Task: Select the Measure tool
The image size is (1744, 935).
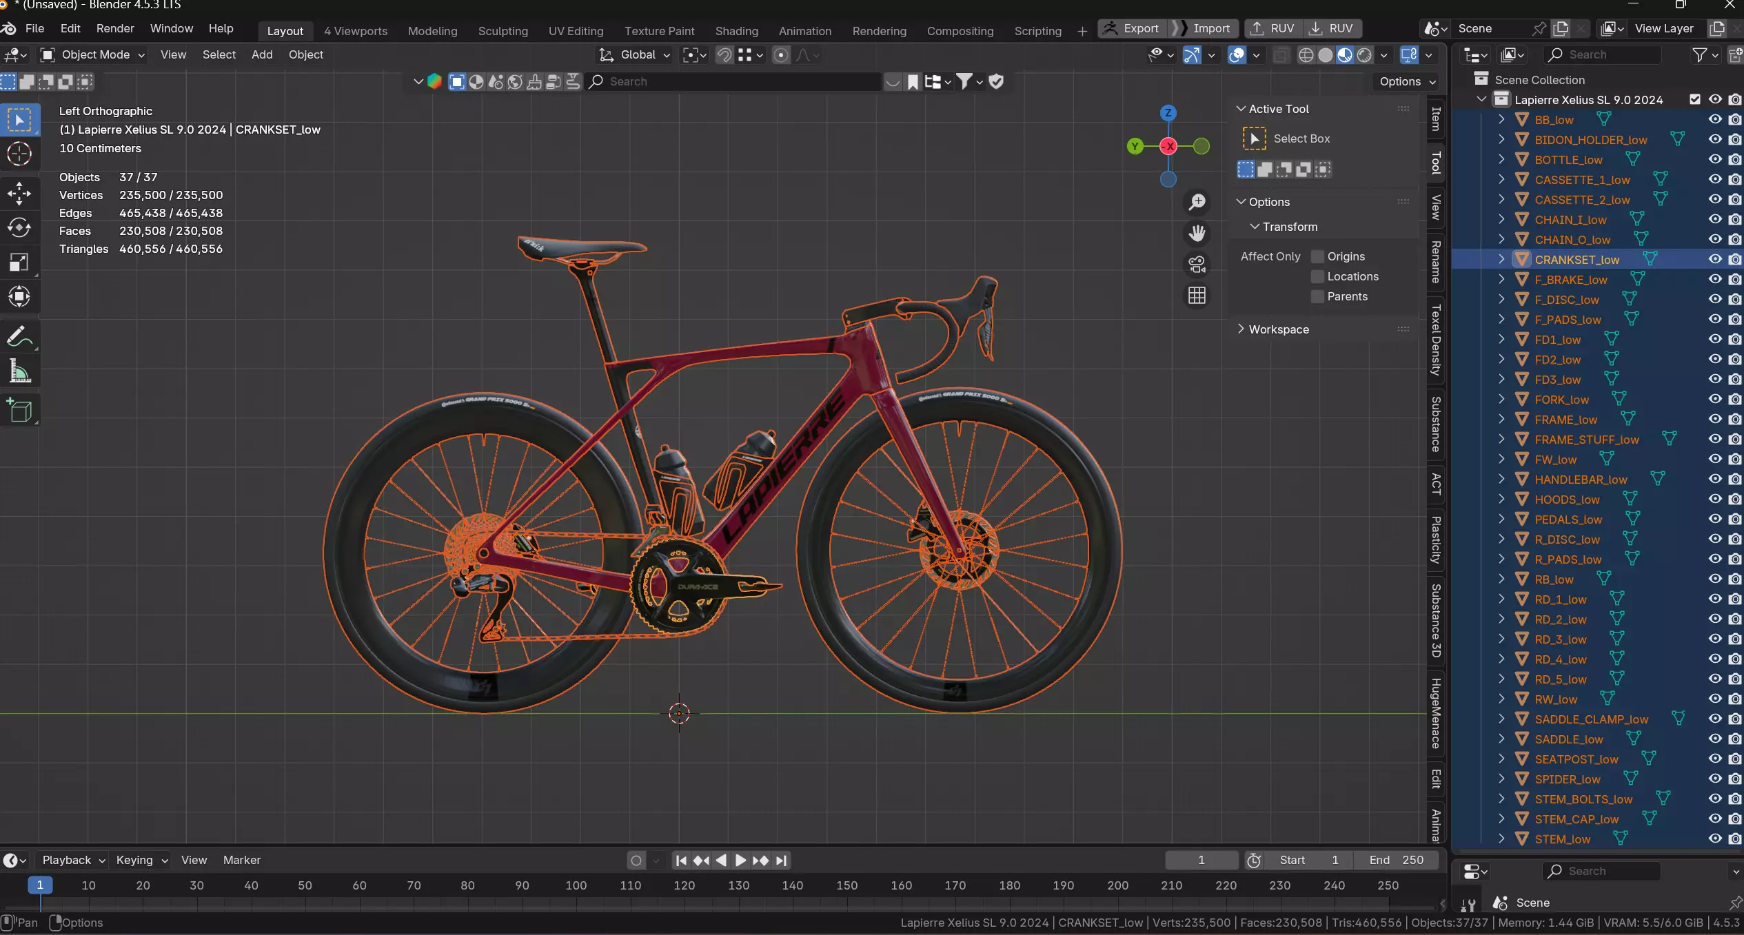Action: (x=19, y=371)
